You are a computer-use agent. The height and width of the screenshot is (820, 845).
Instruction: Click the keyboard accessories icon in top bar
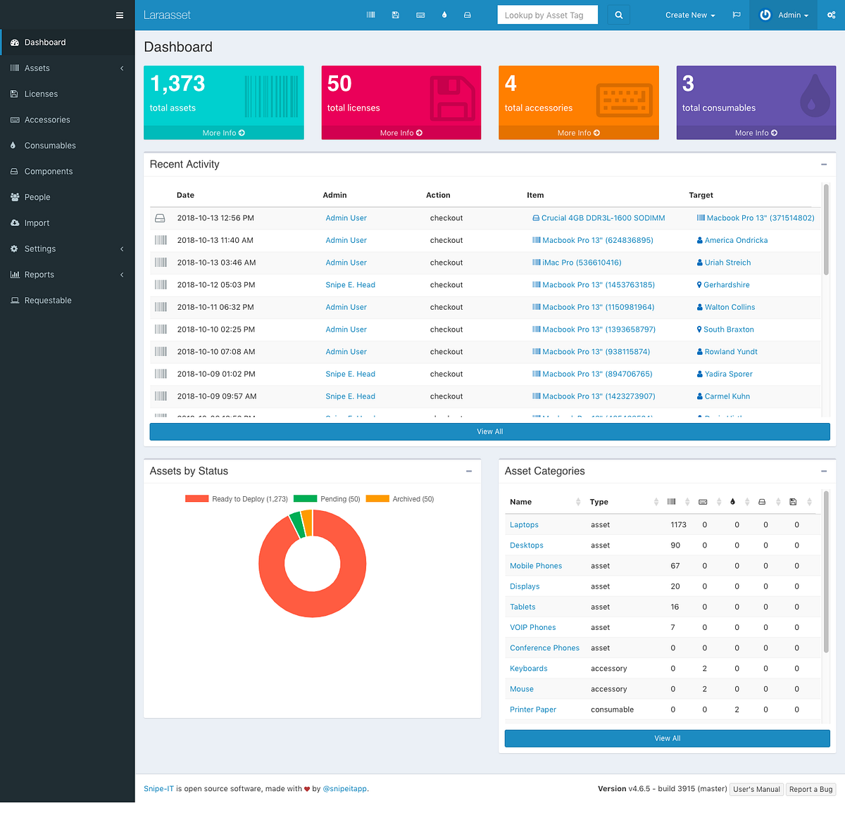tap(420, 15)
